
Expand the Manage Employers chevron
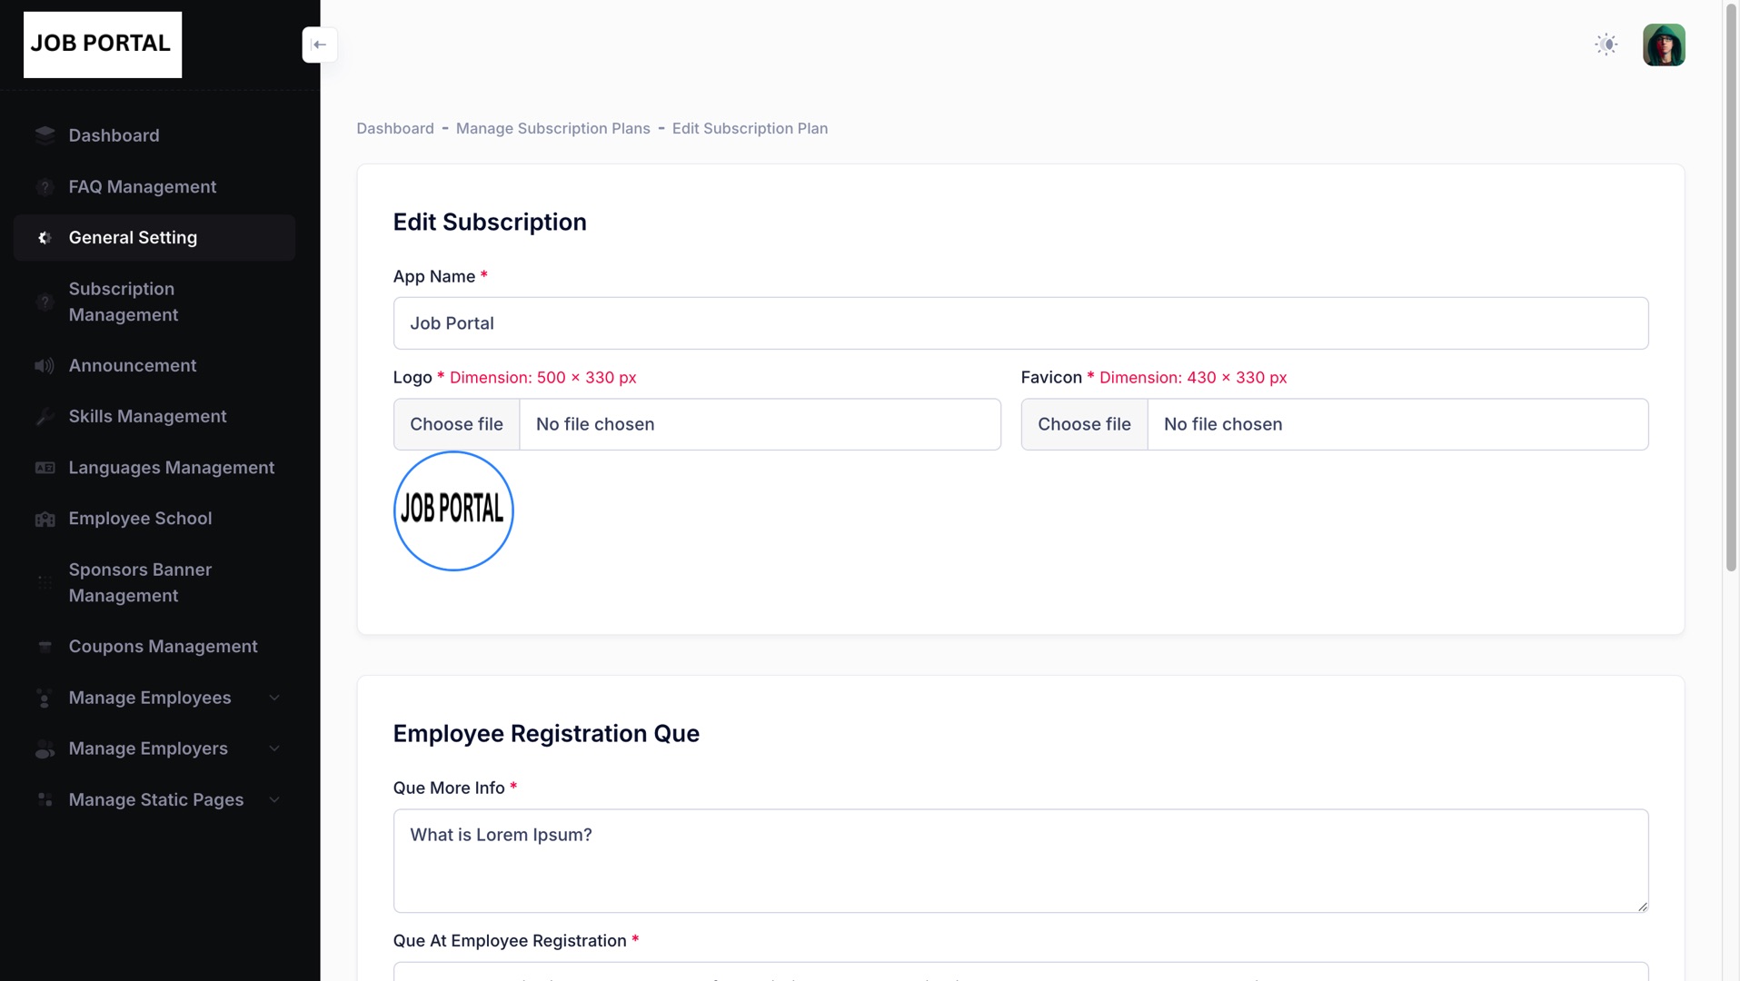[274, 748]
